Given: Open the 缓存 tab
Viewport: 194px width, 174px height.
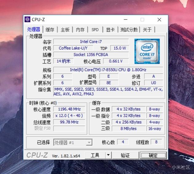Looking at the screenshot, I should pyautogui.click(x=50, y=30).
